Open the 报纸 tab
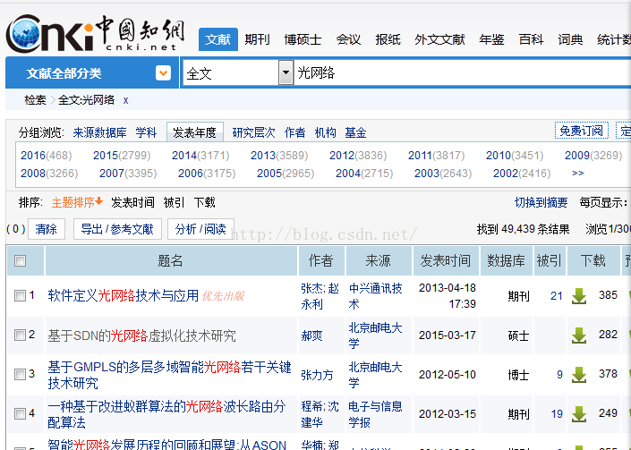 [388, 39]
